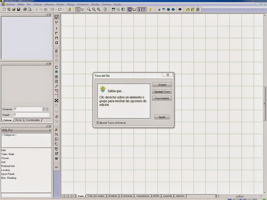The width and height of the screenshot is (267, 200).
Task: Switch to the Encimeras tab
Action: (x=127, y=196)
